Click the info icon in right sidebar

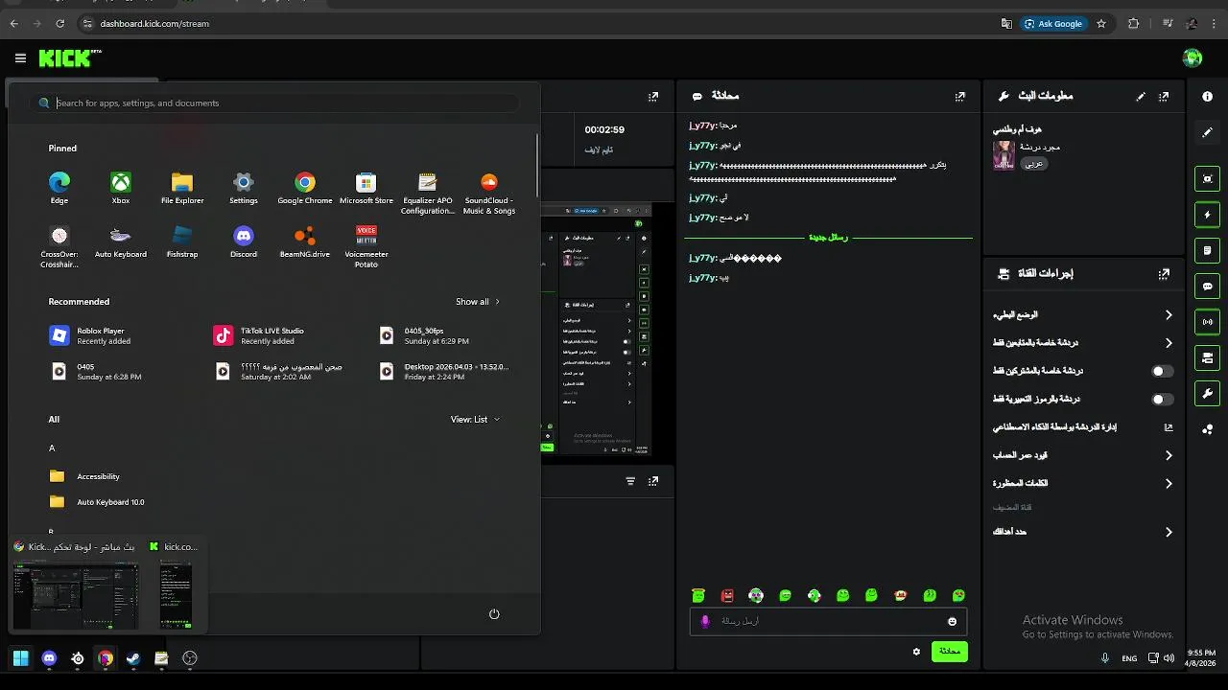tap(1207, 96)
